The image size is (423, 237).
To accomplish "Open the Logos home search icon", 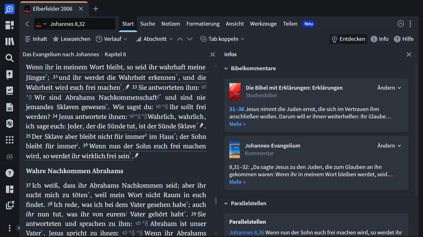I will tap(9, 9).
